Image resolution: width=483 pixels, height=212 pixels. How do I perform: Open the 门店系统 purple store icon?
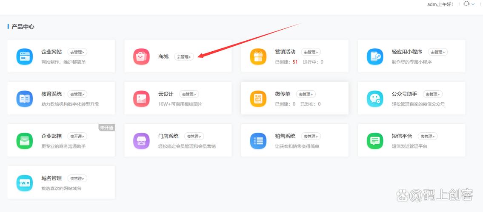point(141,141)
